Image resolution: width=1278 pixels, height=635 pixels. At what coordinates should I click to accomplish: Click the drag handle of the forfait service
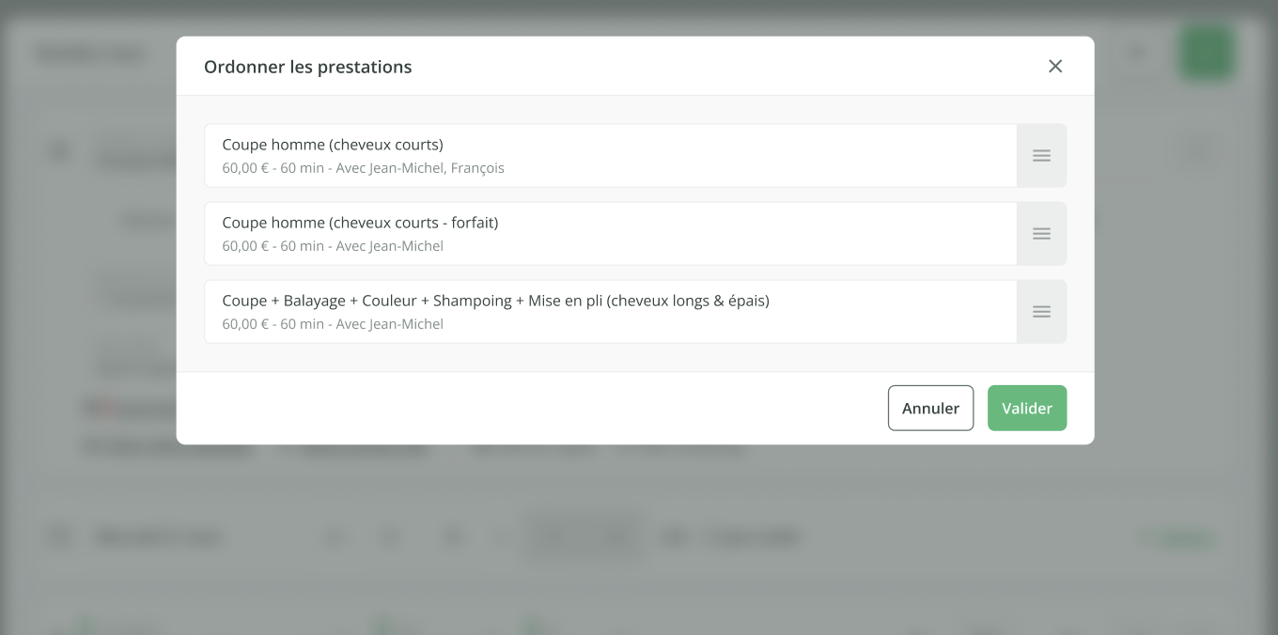(x=1041, y=234)
